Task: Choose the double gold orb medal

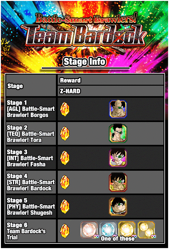Action: point(146,230)
